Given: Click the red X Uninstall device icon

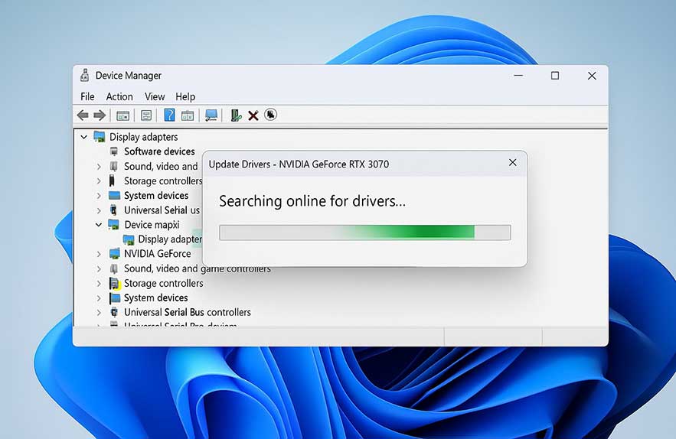Looking at the screenshot, I should [253, 115].
